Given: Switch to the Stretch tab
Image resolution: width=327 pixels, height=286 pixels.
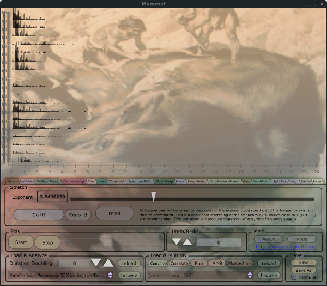Looking at the screenshot, I should click(13, 181).
